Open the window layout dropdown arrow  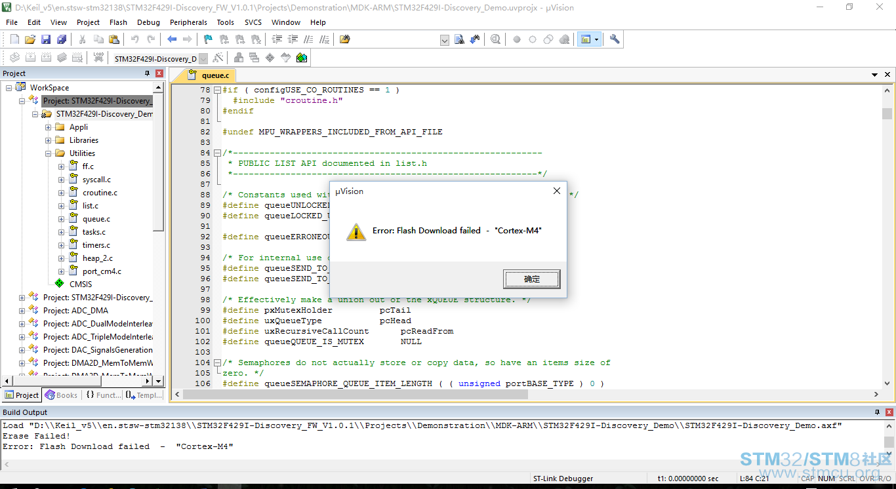click(597, 39)
